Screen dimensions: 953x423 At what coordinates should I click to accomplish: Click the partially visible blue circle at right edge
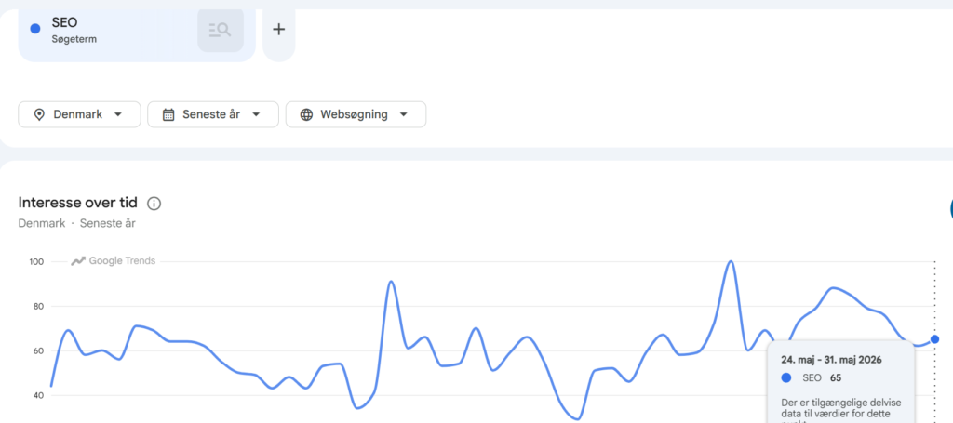(950, 208)
